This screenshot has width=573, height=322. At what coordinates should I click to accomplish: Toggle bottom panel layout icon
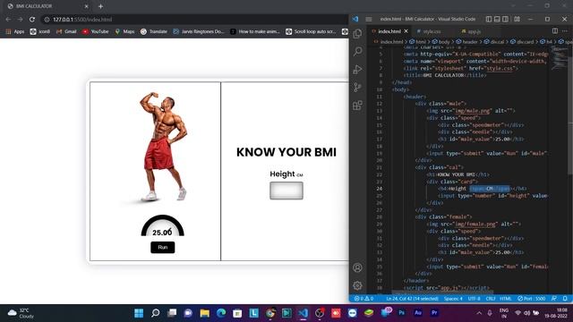coord(497,19)
